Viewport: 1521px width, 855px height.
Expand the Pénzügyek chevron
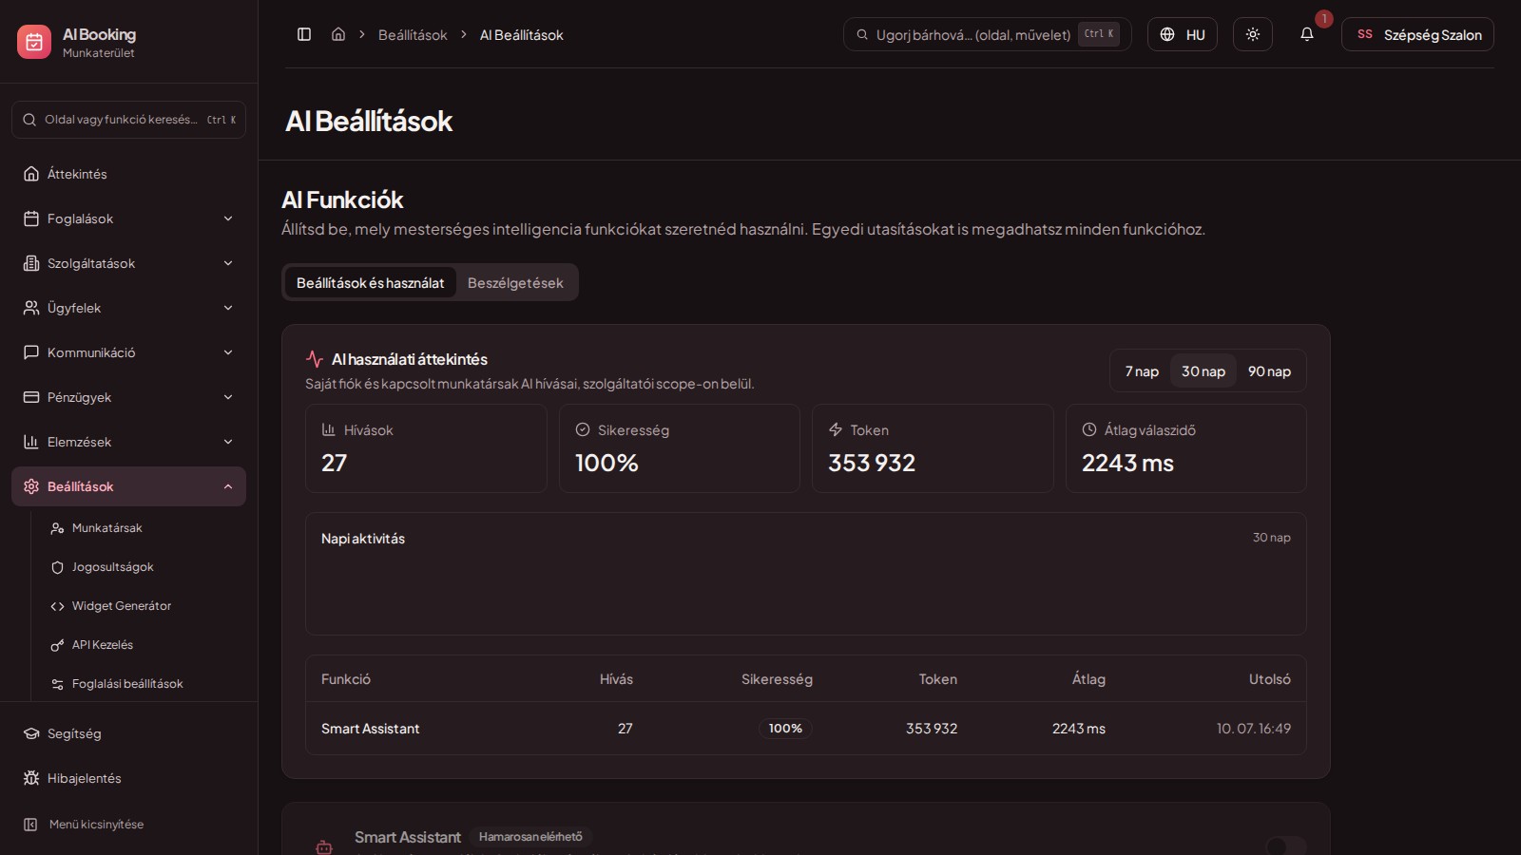click(228, 397)
